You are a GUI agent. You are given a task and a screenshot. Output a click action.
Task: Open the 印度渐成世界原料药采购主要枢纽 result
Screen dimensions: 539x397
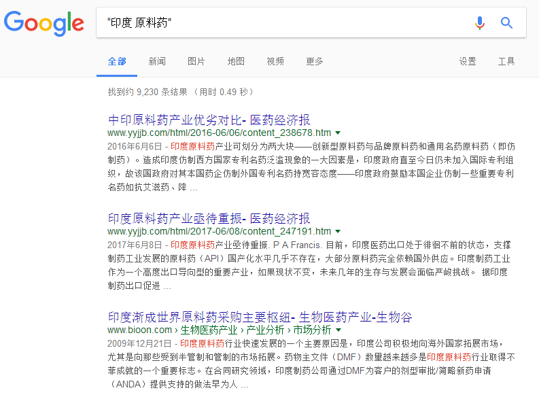click(x=260, y=317)
